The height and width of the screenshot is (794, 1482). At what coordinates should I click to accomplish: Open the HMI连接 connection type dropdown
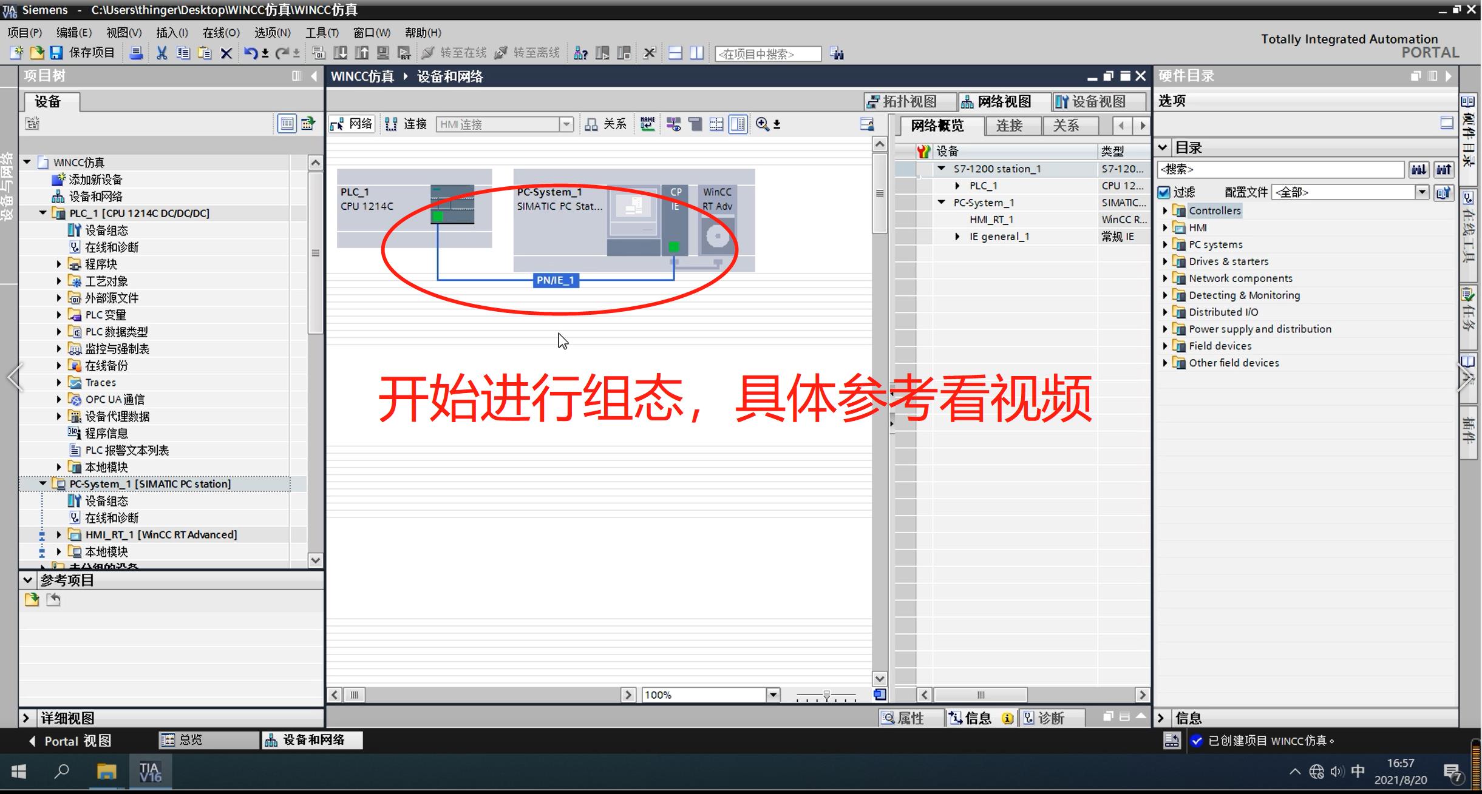[566, 124]
